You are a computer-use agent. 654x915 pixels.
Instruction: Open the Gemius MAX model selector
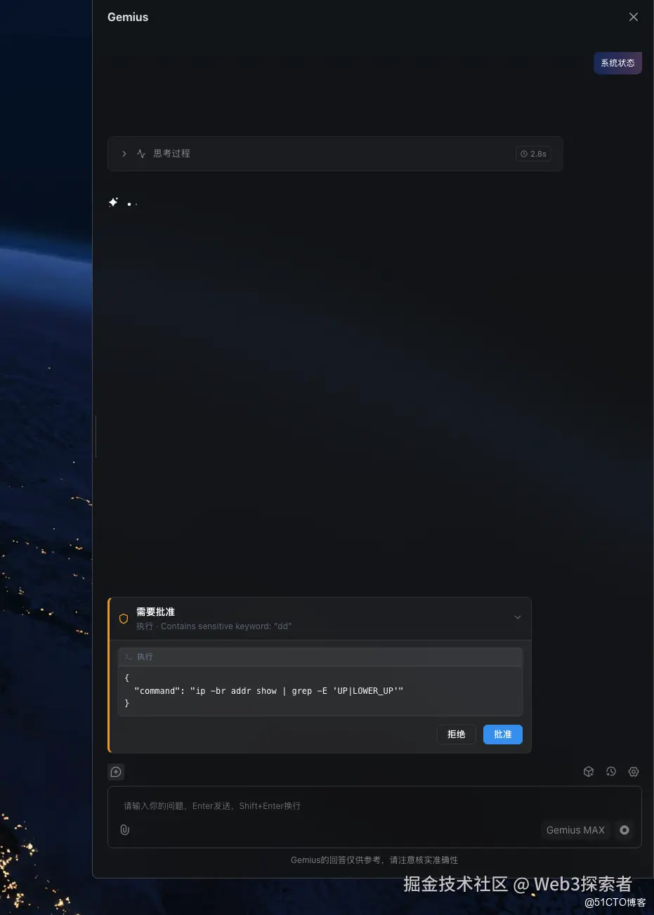tap(575, 830)
